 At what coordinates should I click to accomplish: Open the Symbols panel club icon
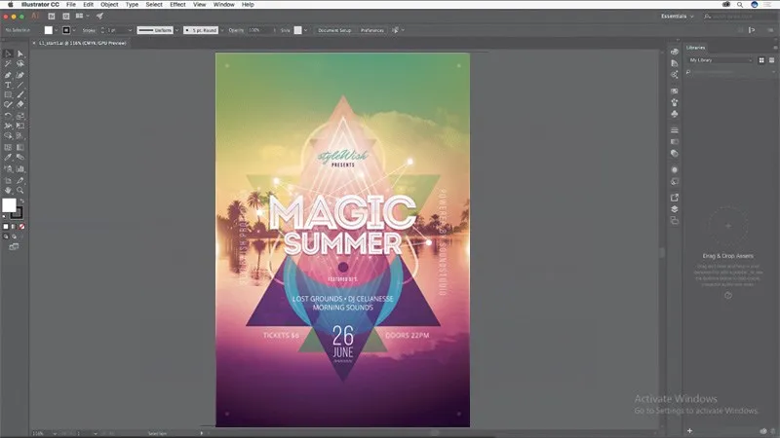click(x=675, y=114)
